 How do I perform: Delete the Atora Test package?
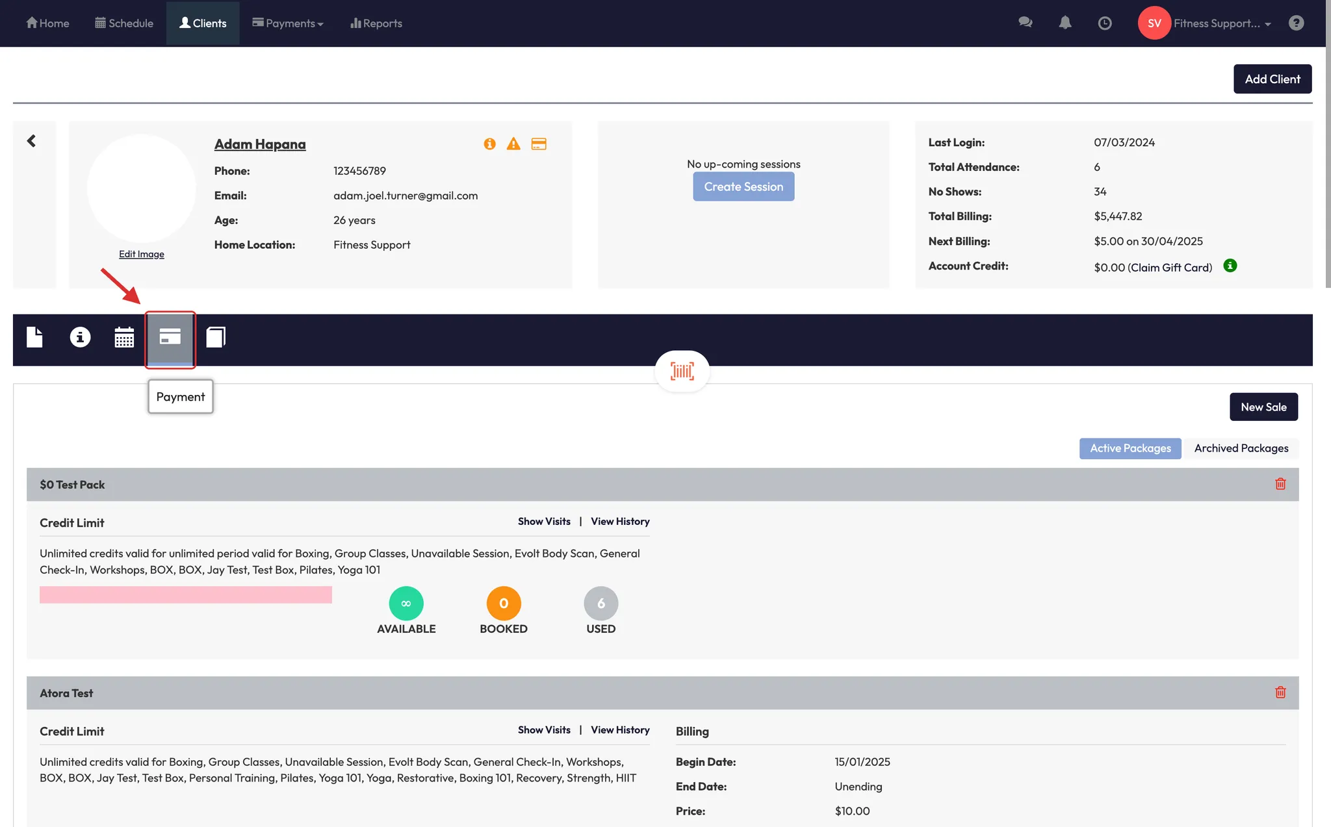pos(1280,693)
